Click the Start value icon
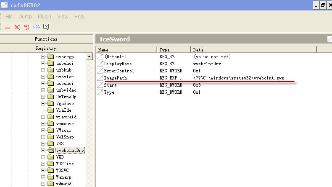Viewport: 332px width, 187px height. click(x=100, y=85)
